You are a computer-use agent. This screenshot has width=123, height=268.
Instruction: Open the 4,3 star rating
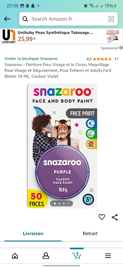99,59
